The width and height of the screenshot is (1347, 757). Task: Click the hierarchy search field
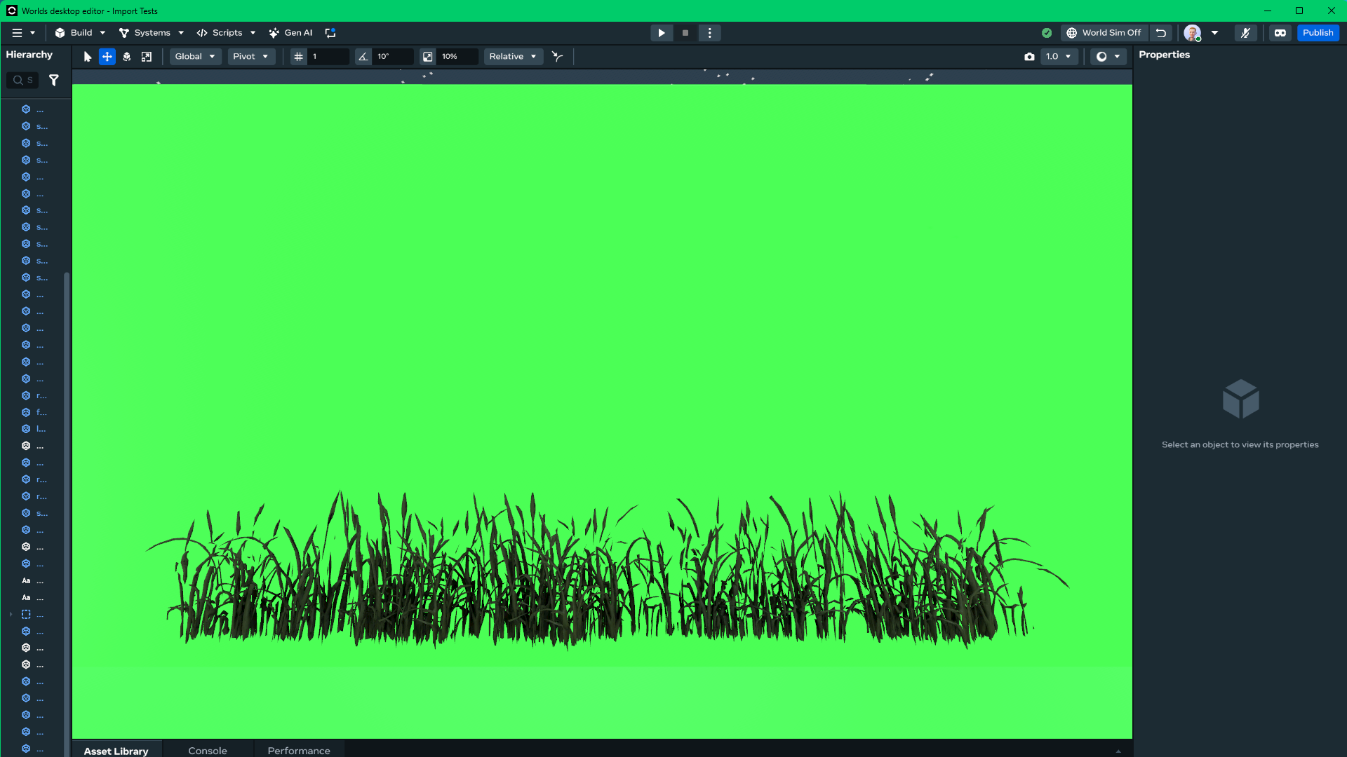[23, 81]
